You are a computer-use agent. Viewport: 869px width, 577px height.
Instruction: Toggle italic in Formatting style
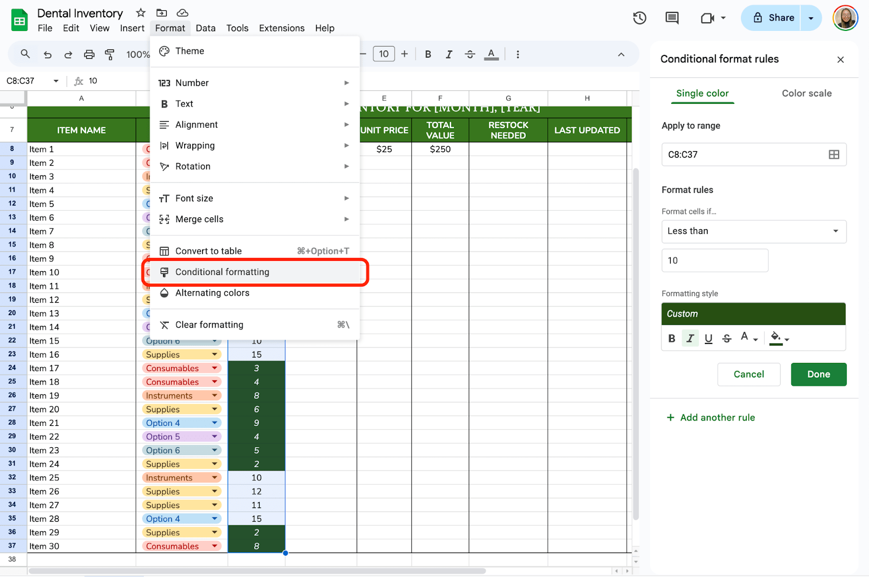point(690,338)
